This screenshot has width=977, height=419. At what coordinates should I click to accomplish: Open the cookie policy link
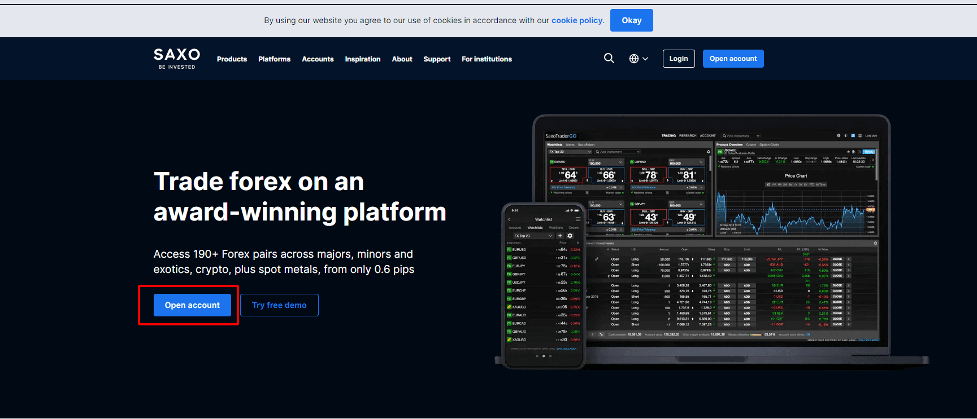point(578,20)
